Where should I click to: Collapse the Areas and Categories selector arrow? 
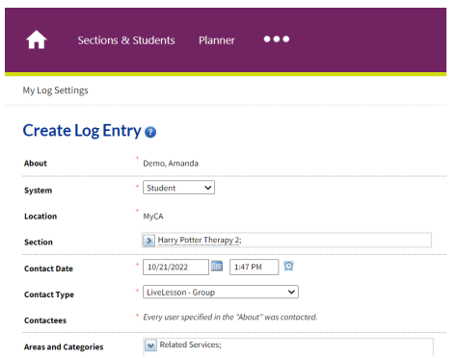150,345
